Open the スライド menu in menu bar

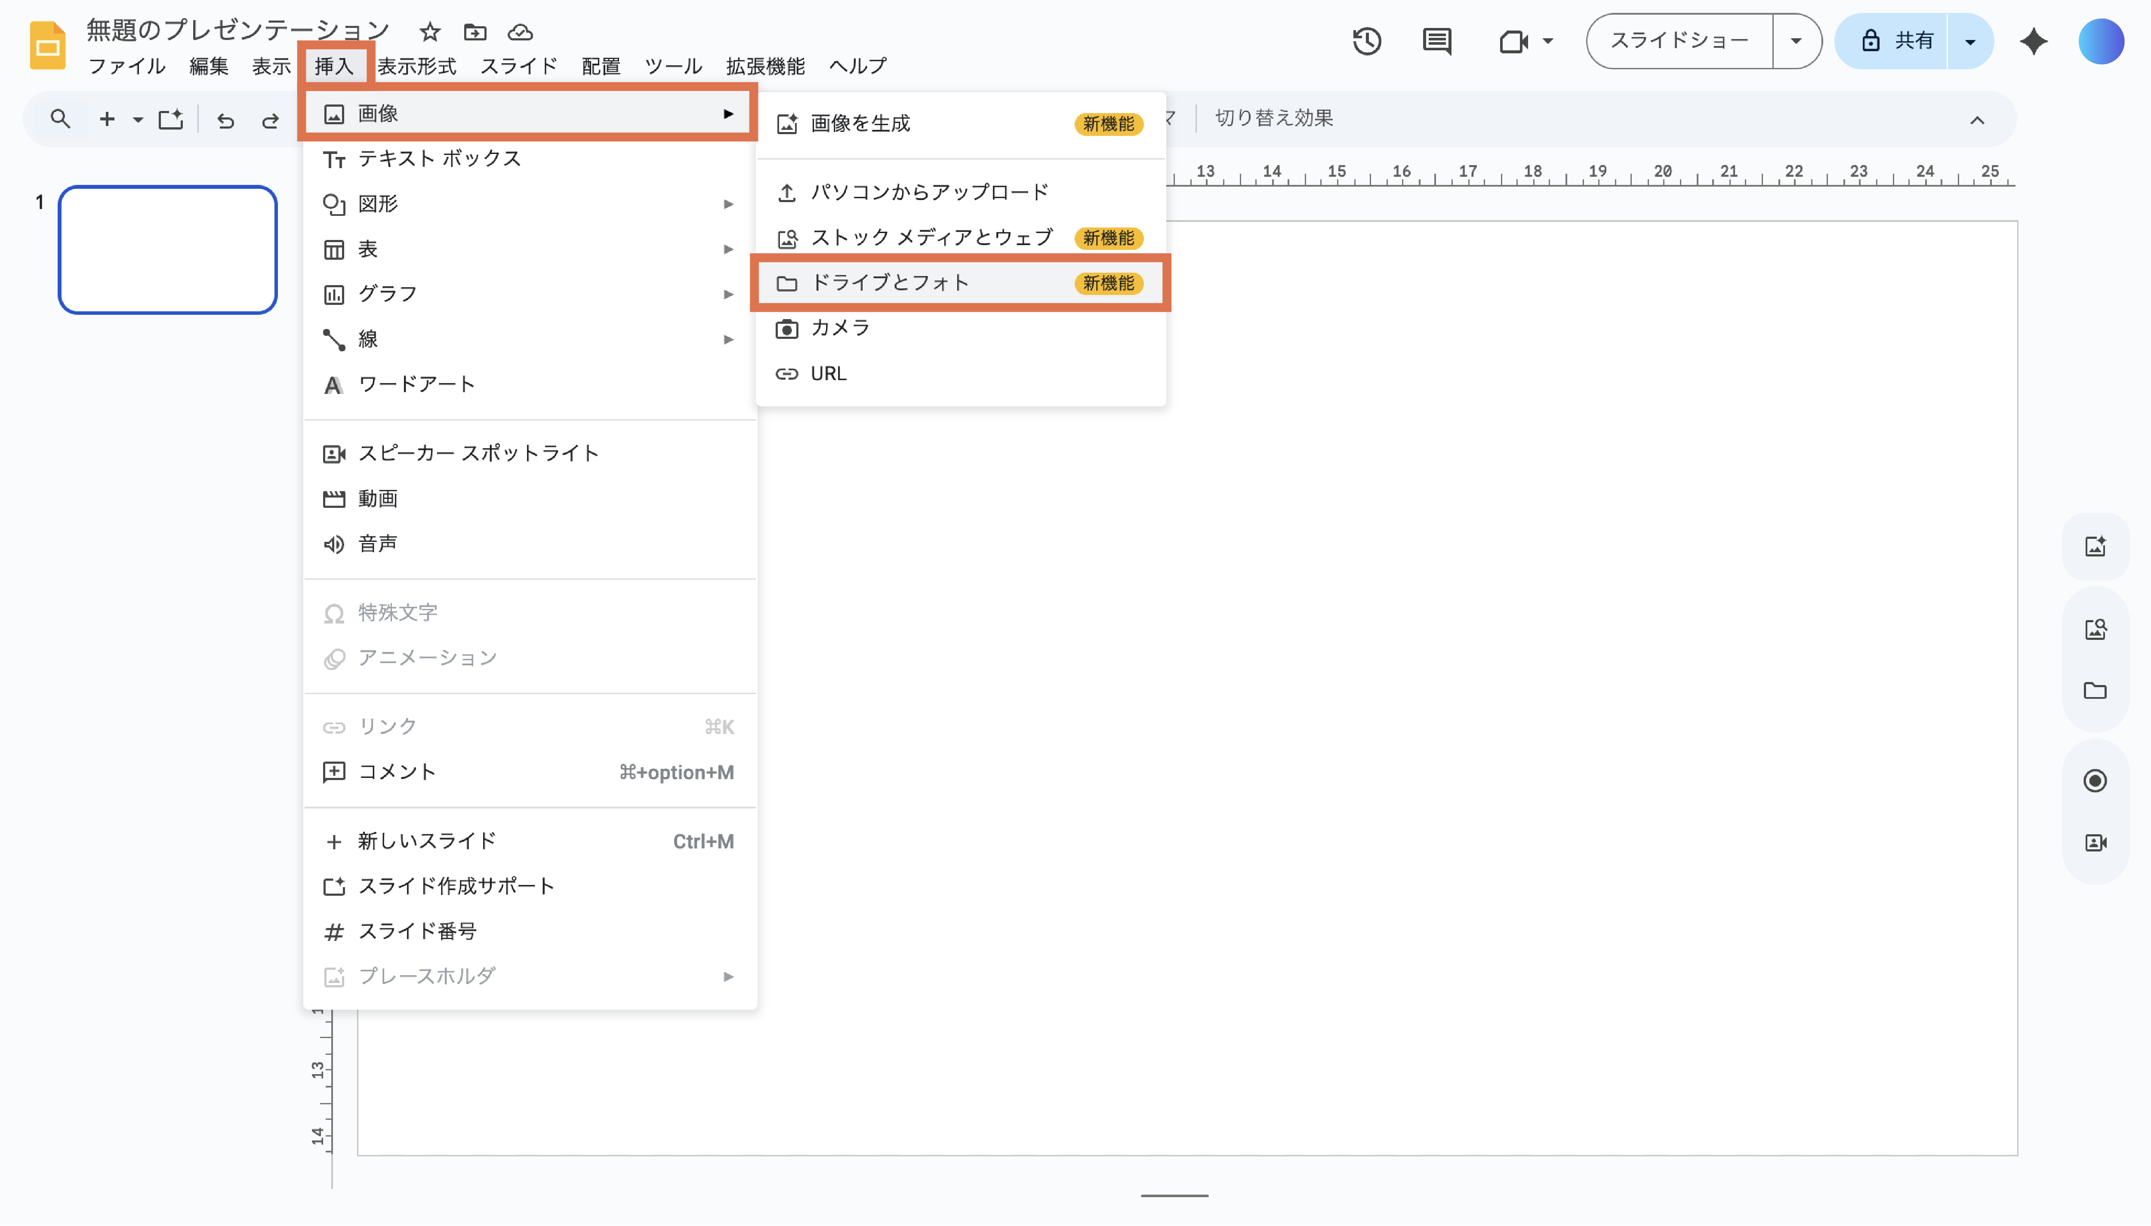[x=518, y=66]
